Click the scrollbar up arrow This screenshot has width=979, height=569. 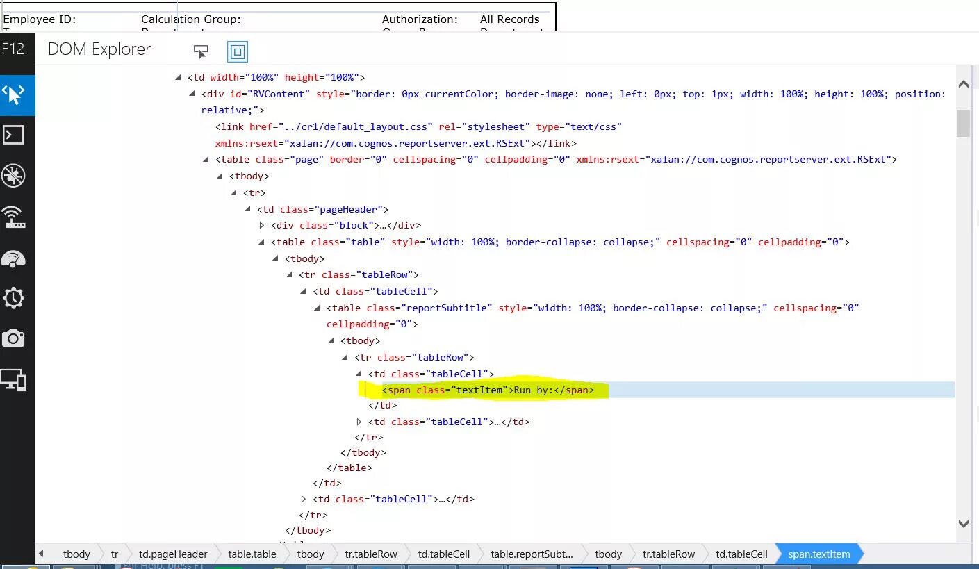963,84
